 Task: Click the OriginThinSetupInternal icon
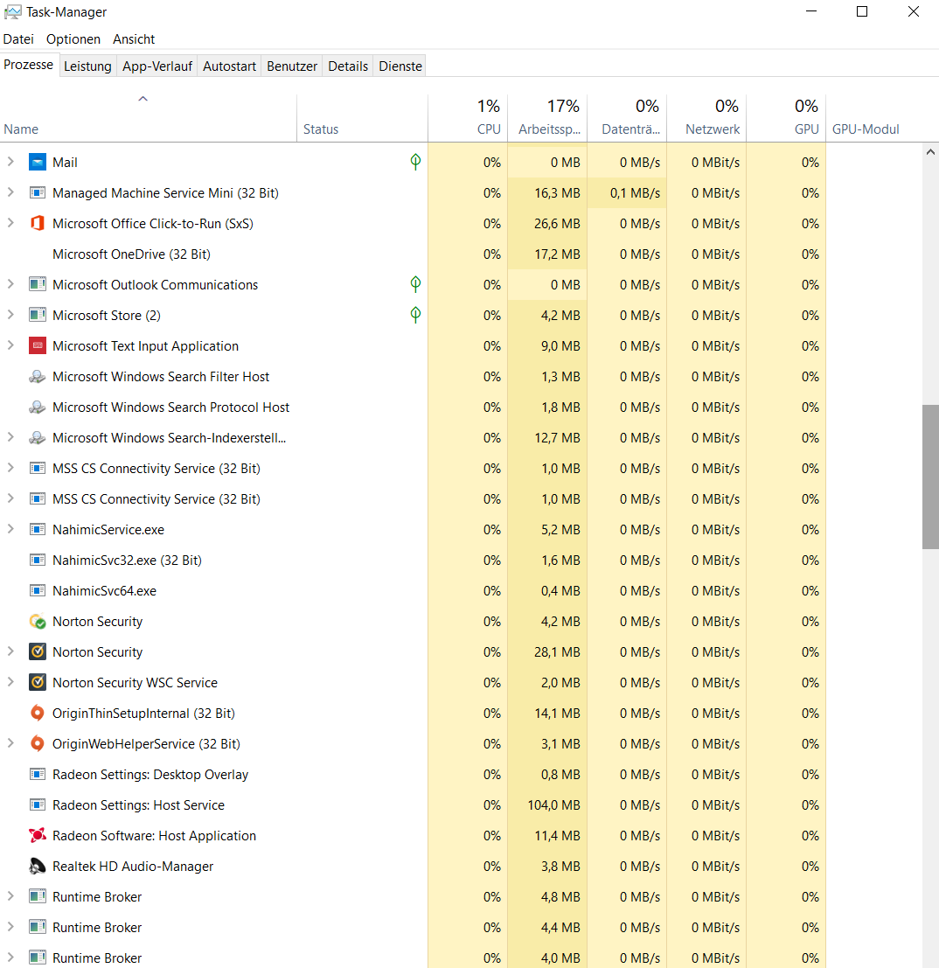click(x=38, y=713)
